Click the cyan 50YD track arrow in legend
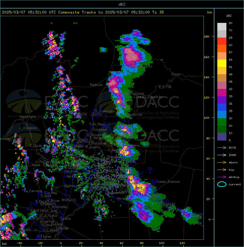This screenshot has width=244, height=247. [x=222, y=148]
